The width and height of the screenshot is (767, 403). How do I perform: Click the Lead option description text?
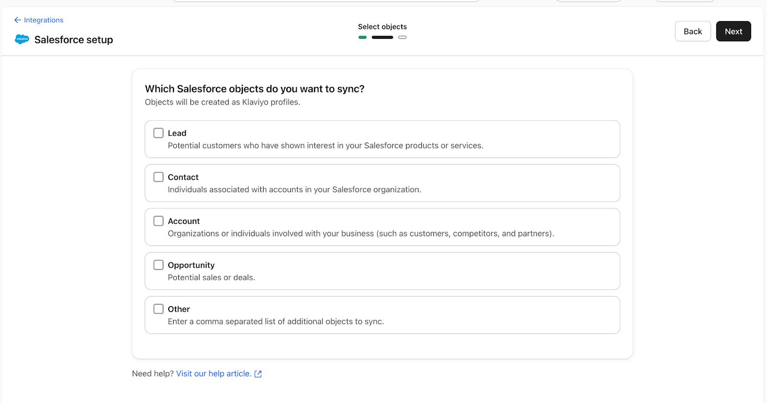click(x=325, y=146)
